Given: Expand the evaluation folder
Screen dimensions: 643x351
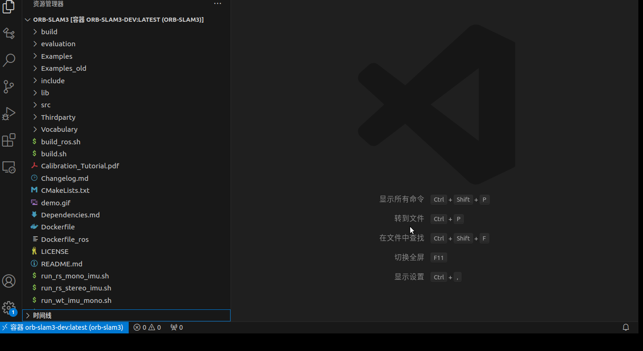Looking at the screenshot, I should click(126, 44).
